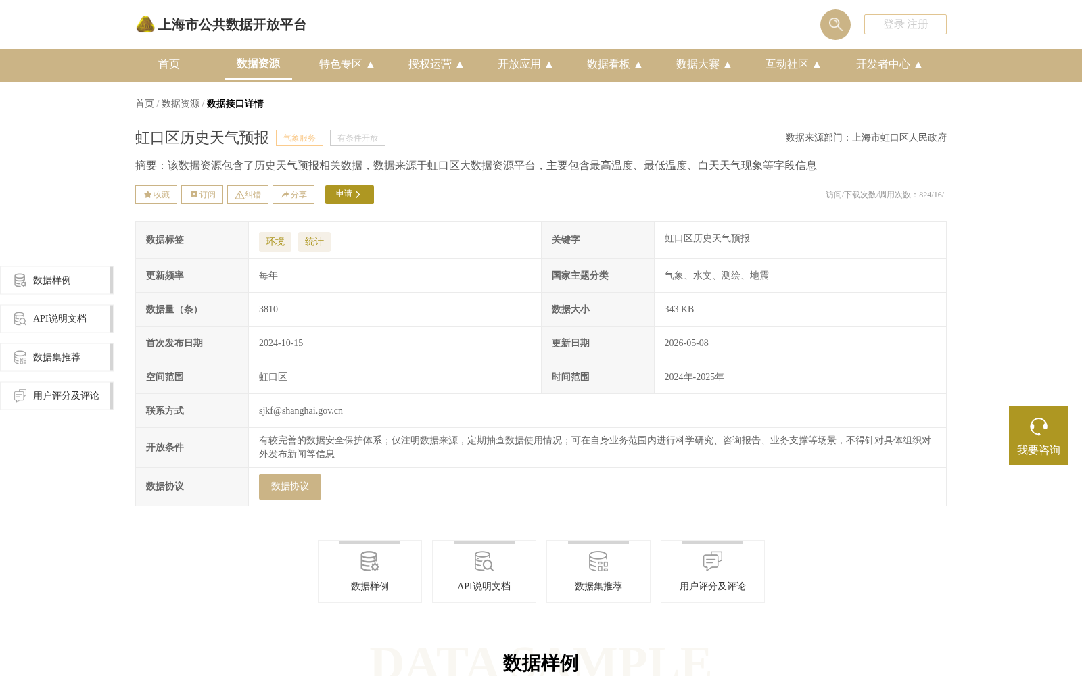Click the comment icon beside sidebar 用户评分及评论
This screenshot has width=1082, height=676.
tap(20, 395)
